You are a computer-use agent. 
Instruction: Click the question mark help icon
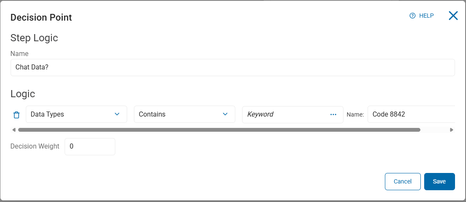(413, 16)
